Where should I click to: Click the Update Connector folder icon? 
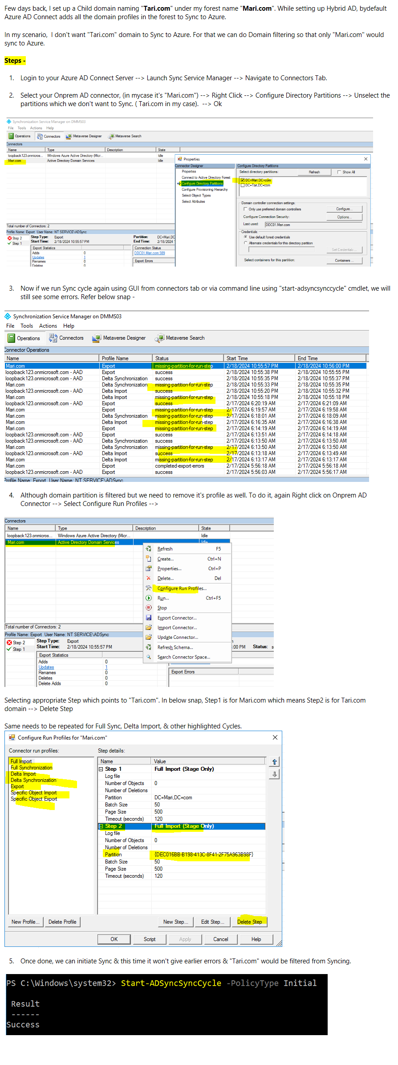coord(149,637)
